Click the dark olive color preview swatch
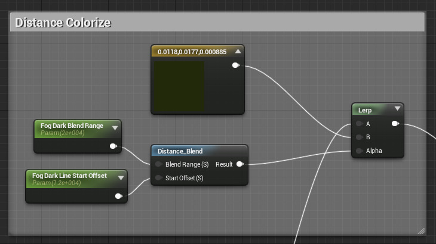Screen dimensions: 436x244 [179, 86]
